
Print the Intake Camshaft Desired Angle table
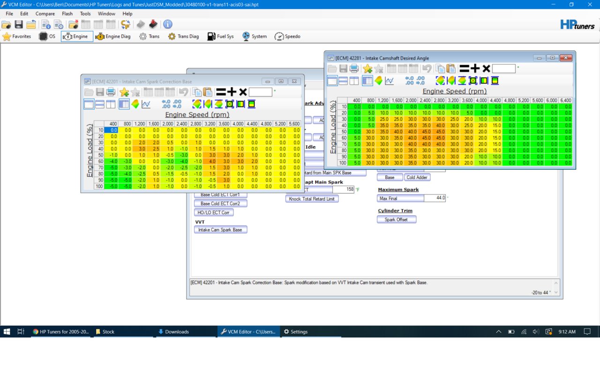pos(354,68)
